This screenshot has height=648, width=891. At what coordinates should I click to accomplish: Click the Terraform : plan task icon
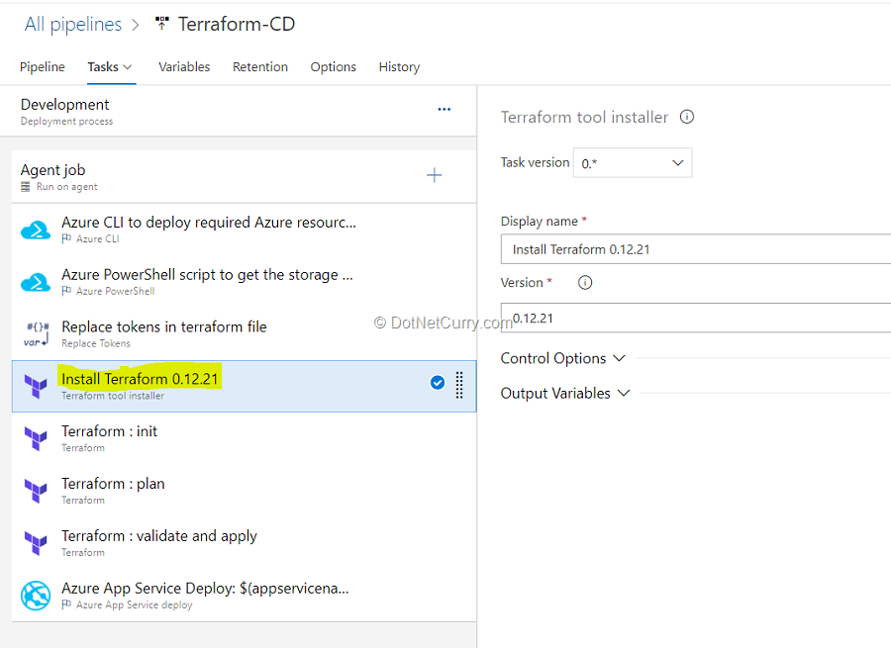(x=36, y=491)
